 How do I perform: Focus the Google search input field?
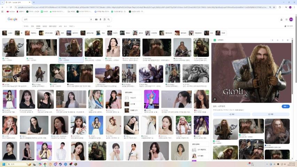[x=57, y=19]
